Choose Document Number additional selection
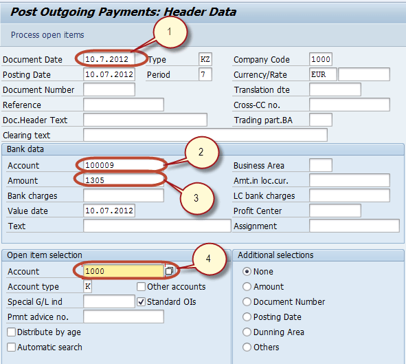The image size is (406, 364). click(247, 302)
